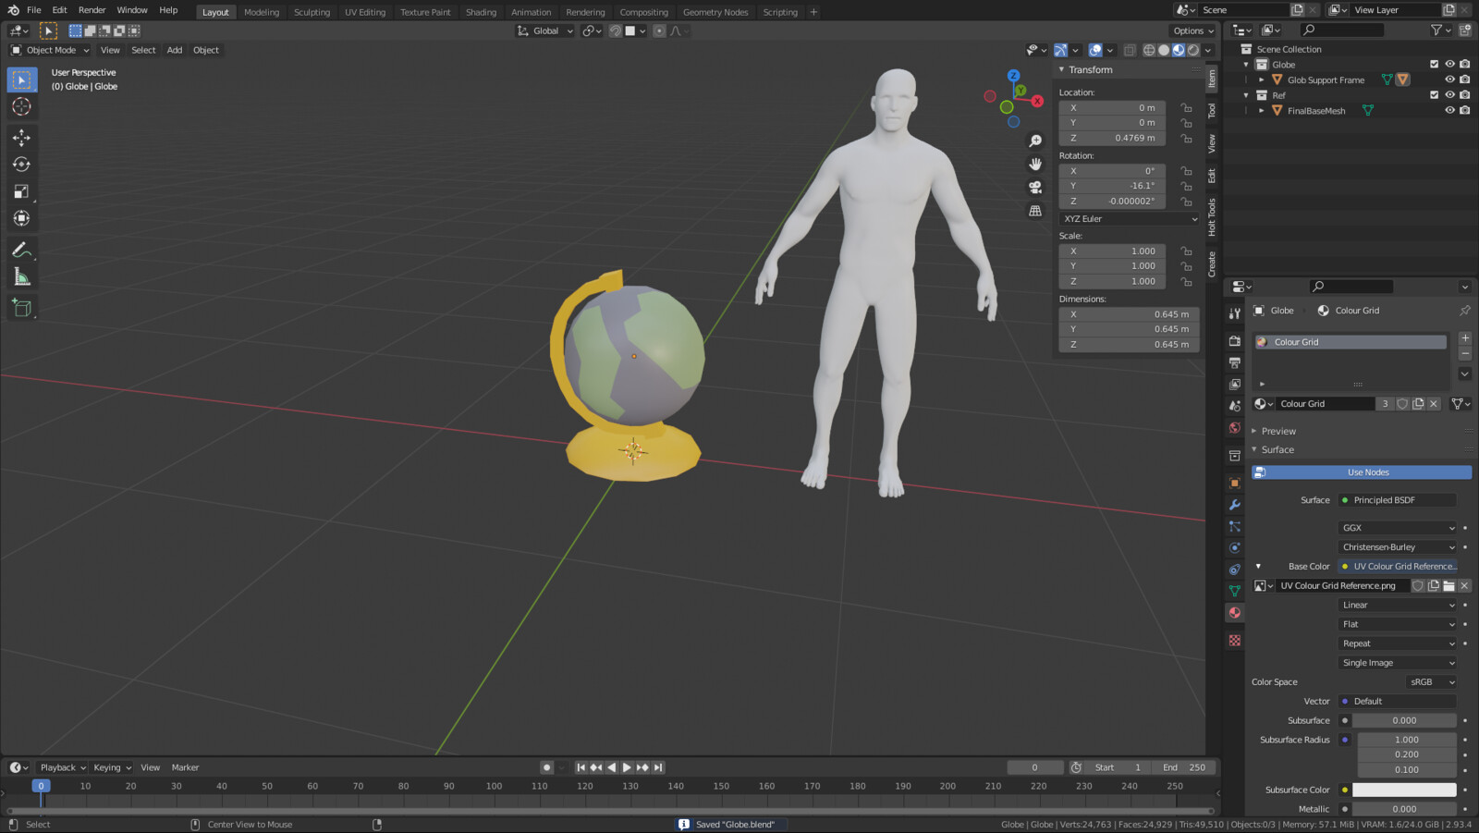The width and height of the screenshot is (1479, 833).
Task: Exclude Globe collection via checkbox
Action: pos(1435,65)
